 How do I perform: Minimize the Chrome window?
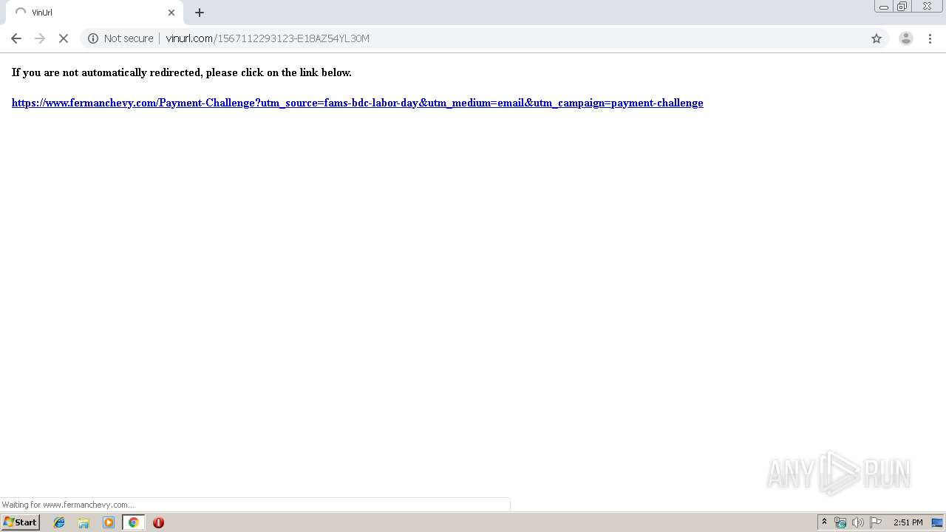[x=884, y=7]
